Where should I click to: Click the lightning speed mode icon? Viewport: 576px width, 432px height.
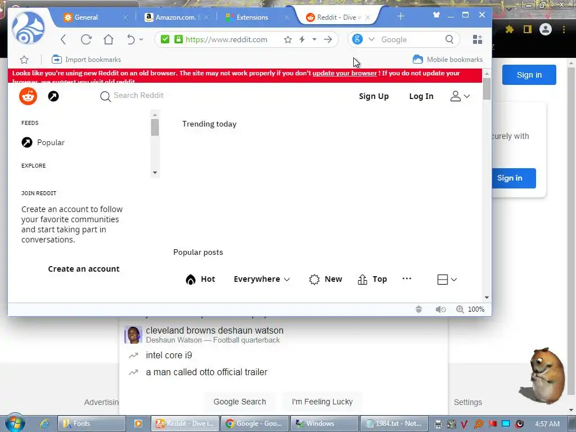click(x=302, y=39)
